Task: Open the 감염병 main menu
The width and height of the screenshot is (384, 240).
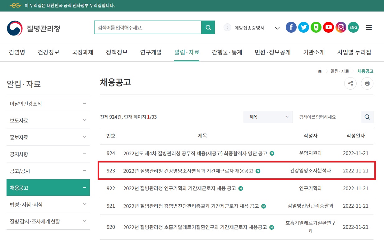Action: (17, 52)
